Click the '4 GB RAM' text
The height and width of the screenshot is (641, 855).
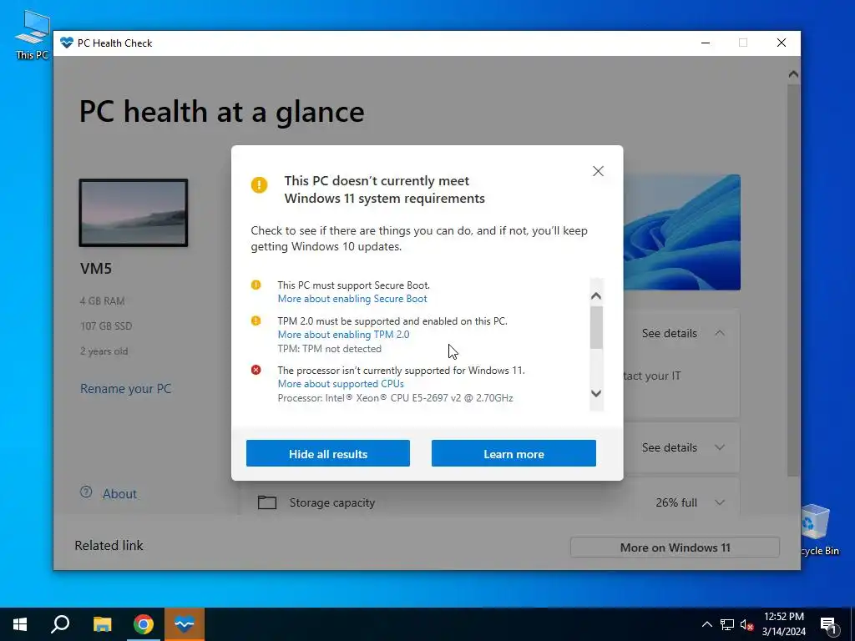click(102, 300)
